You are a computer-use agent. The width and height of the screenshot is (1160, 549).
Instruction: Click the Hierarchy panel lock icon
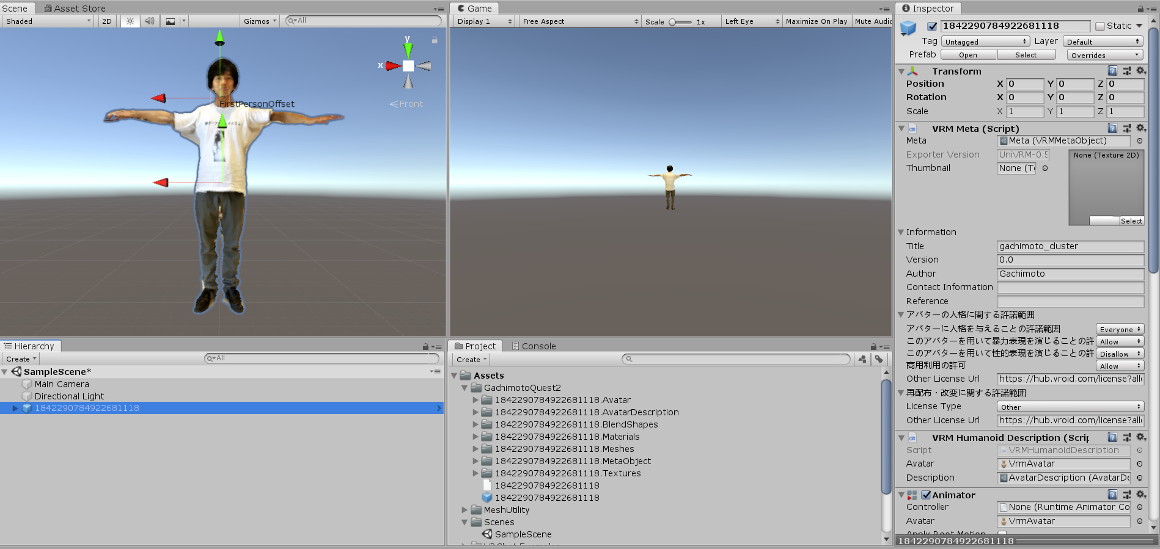[425, 347]
